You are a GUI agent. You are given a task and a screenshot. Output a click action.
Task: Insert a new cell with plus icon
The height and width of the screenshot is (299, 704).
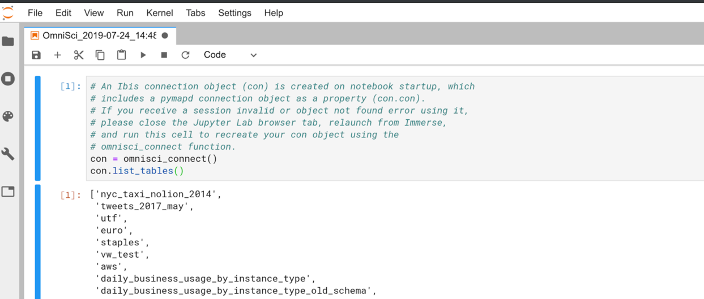57,55
